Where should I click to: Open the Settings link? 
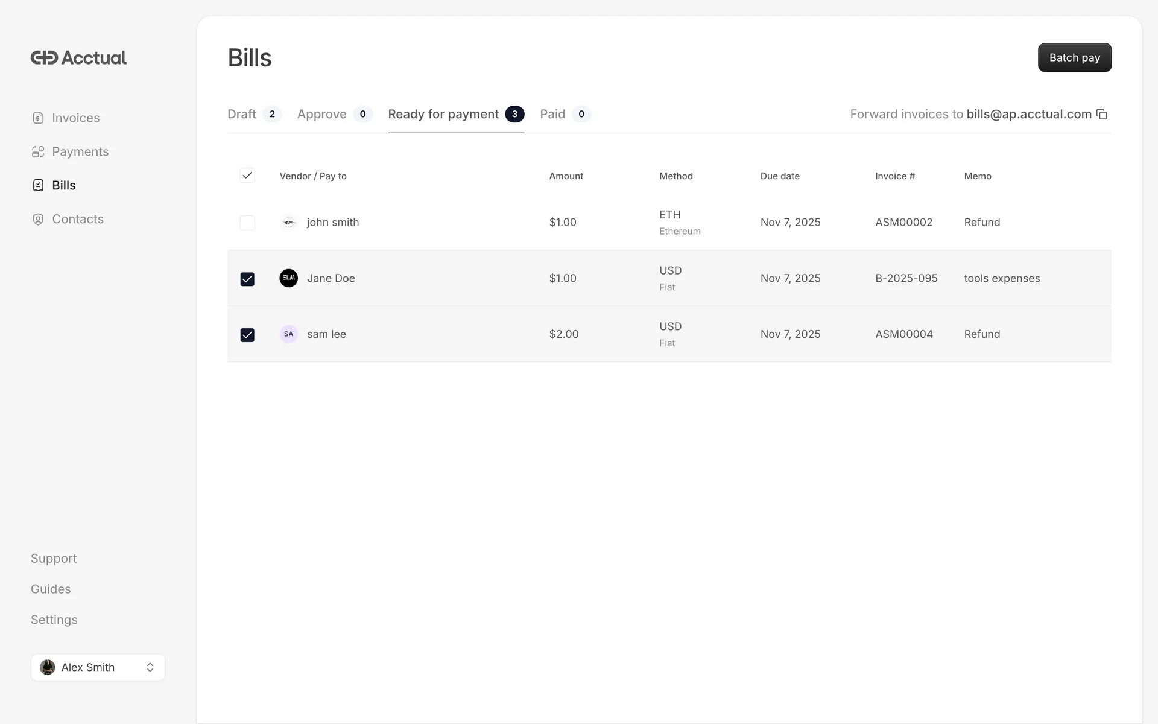(x=54, y=620)
